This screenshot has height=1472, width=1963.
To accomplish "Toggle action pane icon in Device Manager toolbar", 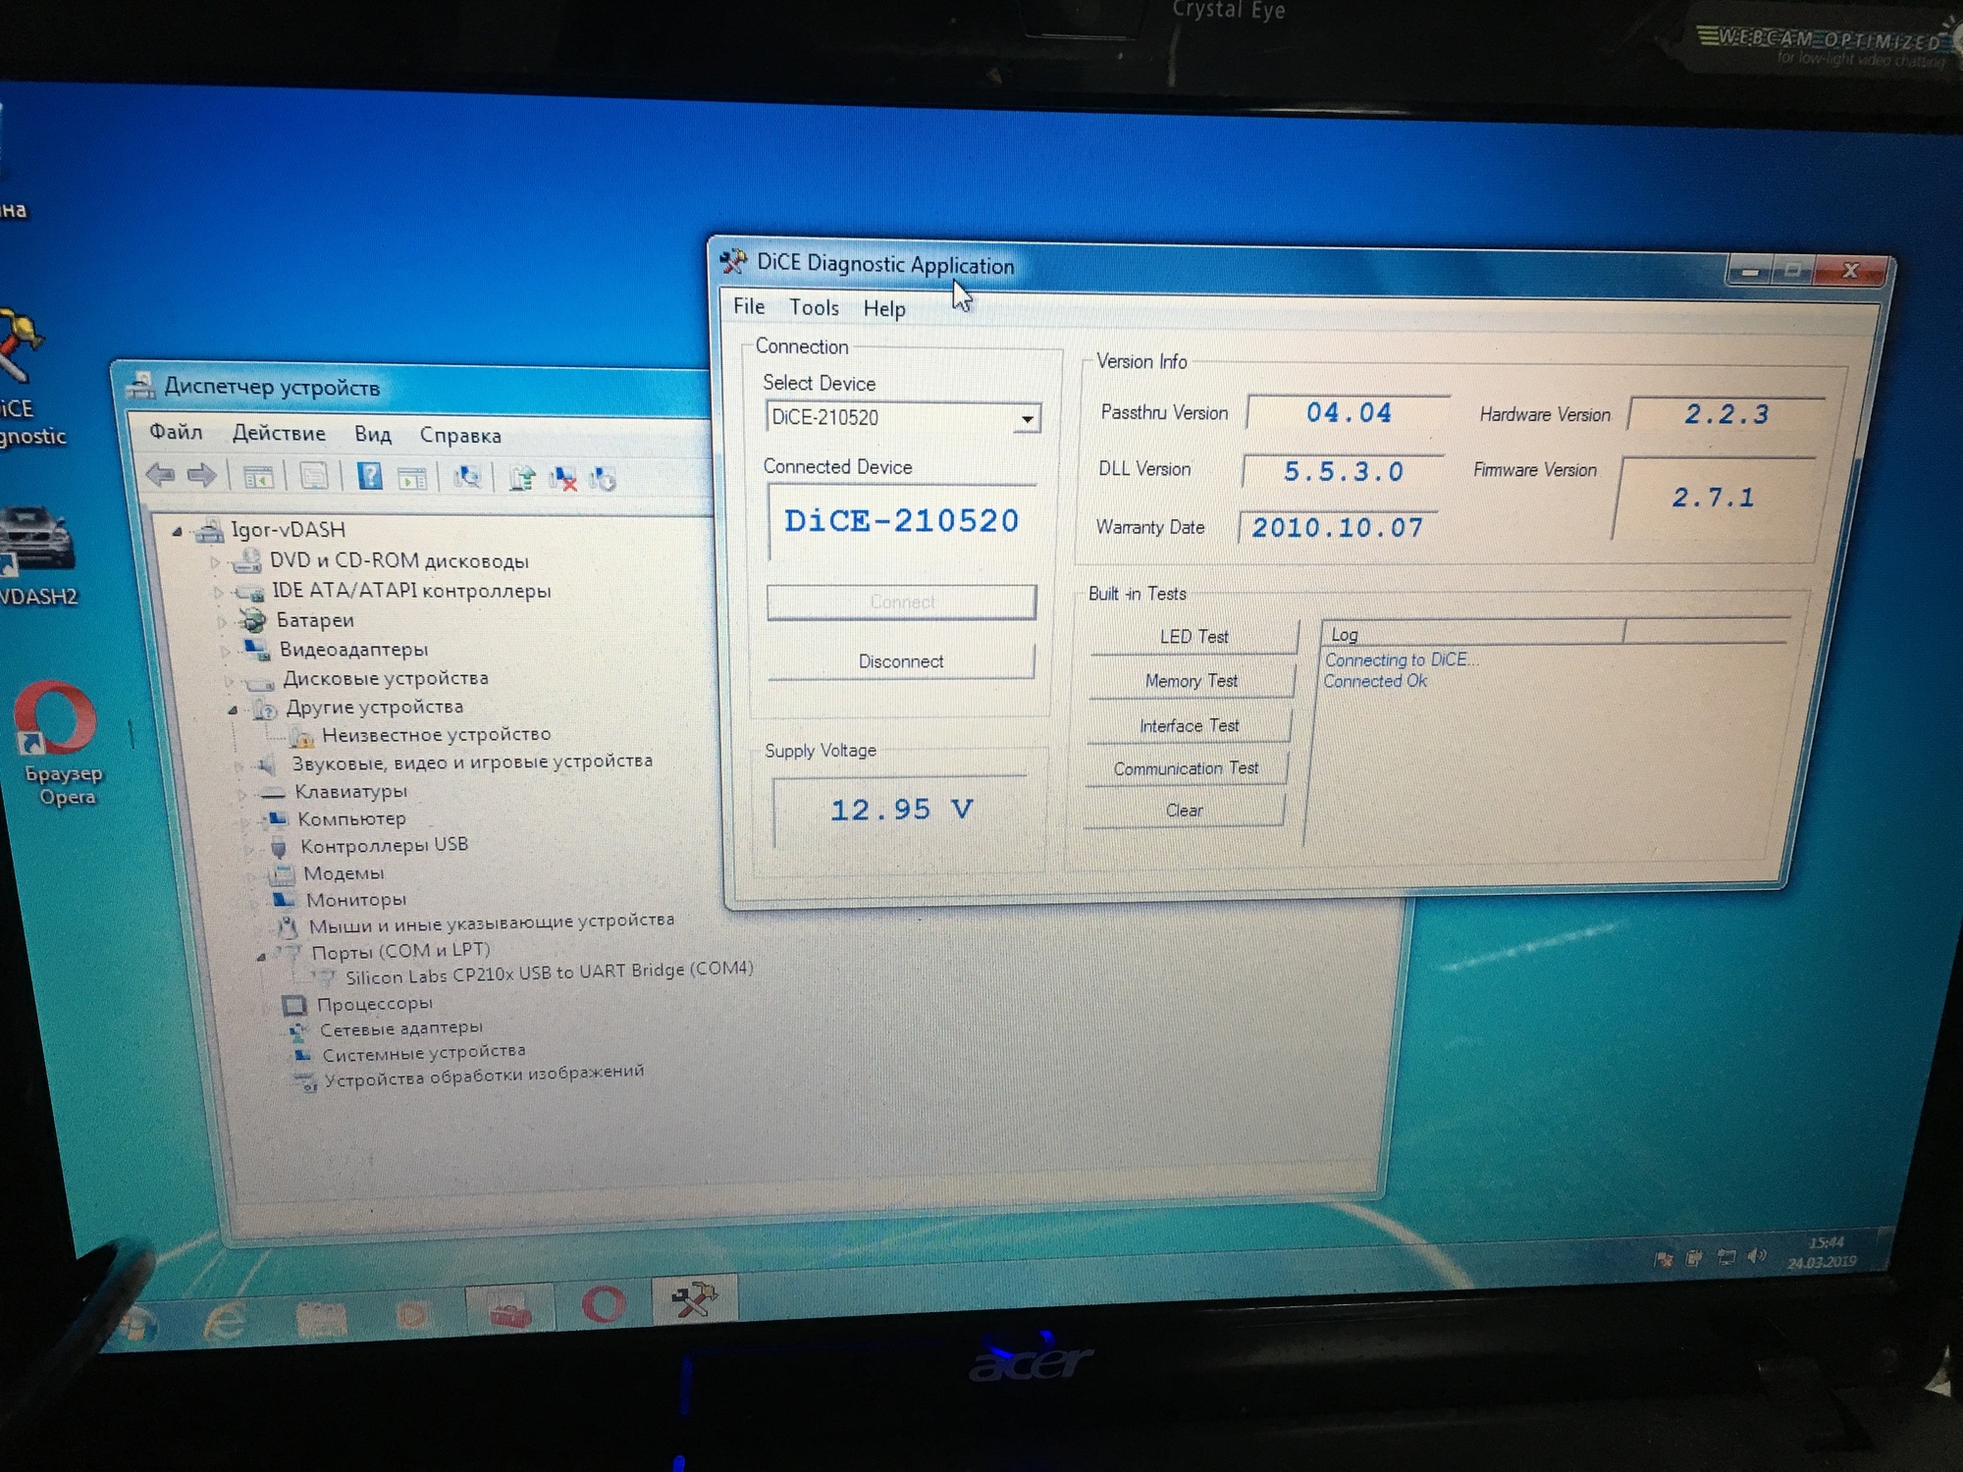I will click(412, 479).
